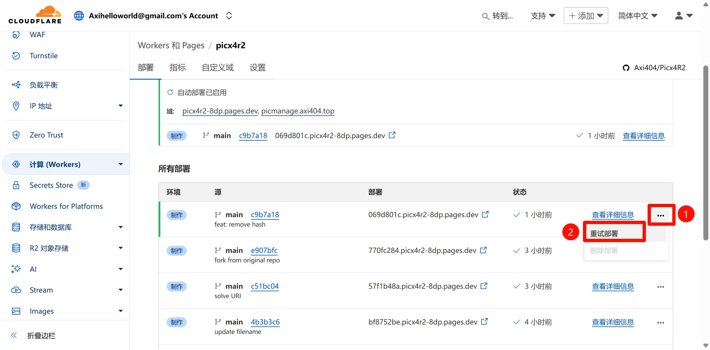This screenshot has width=710, height=350.
Task: Open commit e907bfc link
Action: point(264,250)
